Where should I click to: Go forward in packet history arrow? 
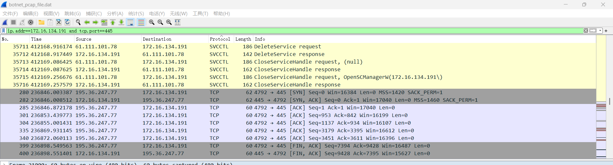pos(95,22)
